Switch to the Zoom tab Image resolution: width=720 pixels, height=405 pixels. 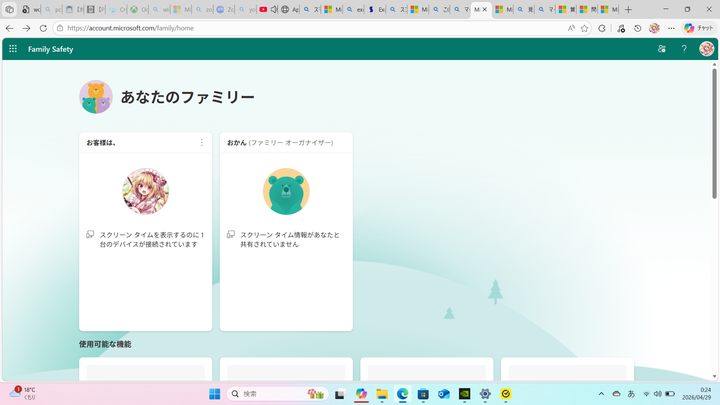point(225,10)
